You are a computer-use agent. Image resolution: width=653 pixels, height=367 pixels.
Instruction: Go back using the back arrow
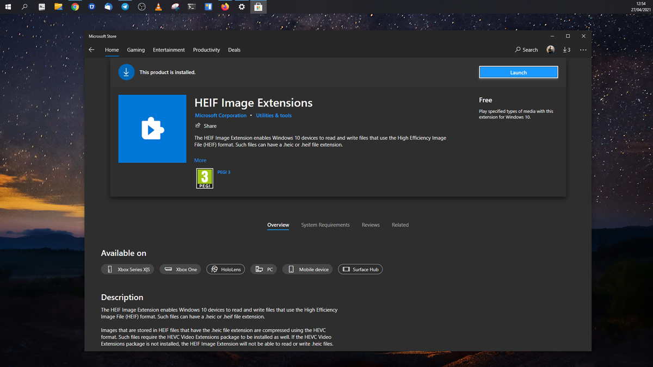point(91,49)
